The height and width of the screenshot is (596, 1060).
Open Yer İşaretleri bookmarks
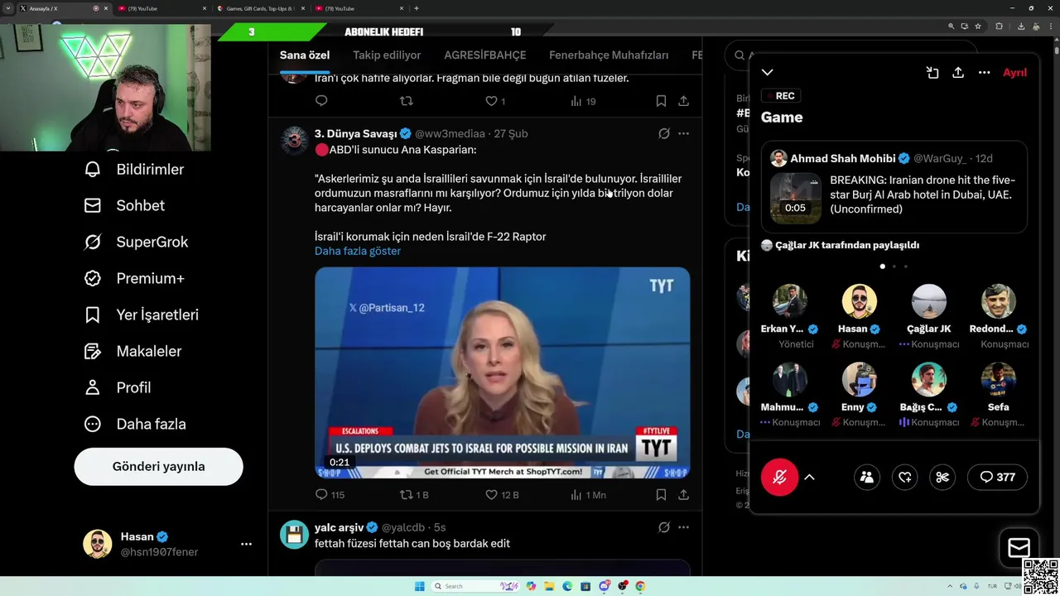(142, 315)
